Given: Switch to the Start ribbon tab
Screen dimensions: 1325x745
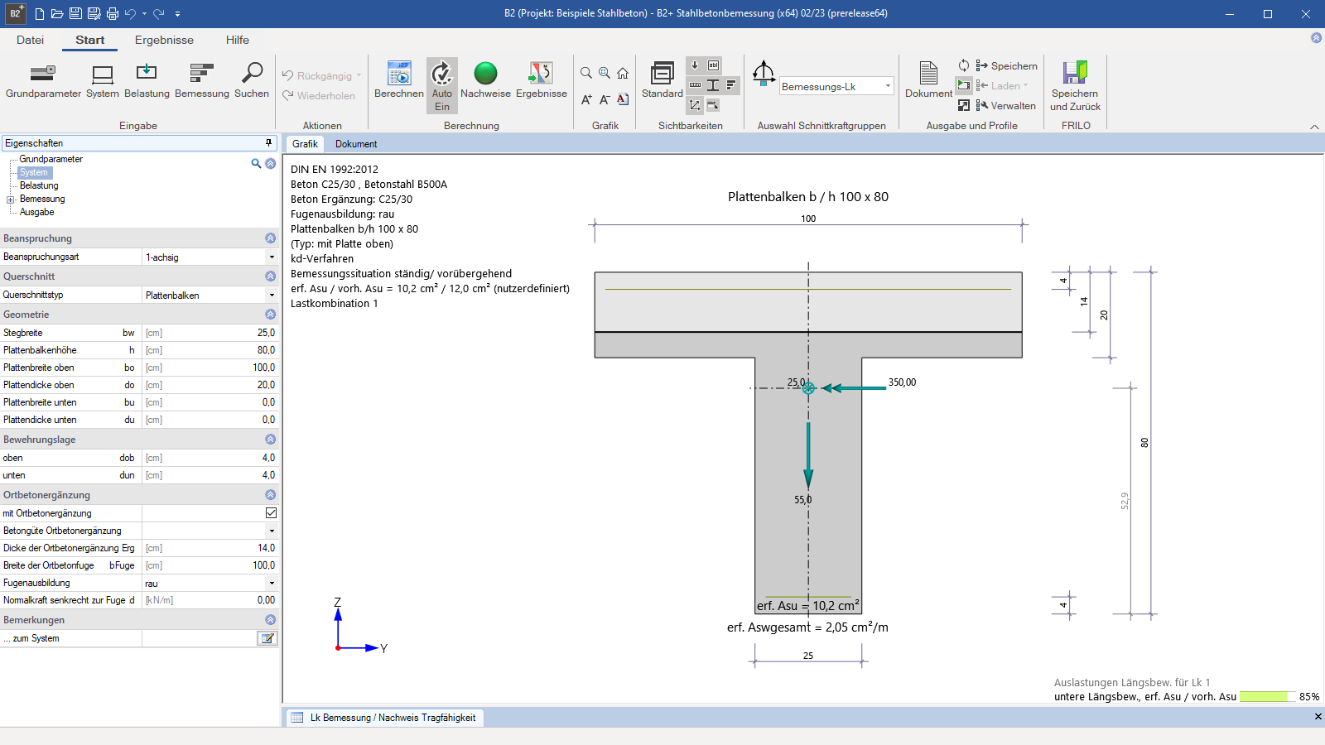Looking at the screenshot, I should pyautogui.click(x=90, y=40).
